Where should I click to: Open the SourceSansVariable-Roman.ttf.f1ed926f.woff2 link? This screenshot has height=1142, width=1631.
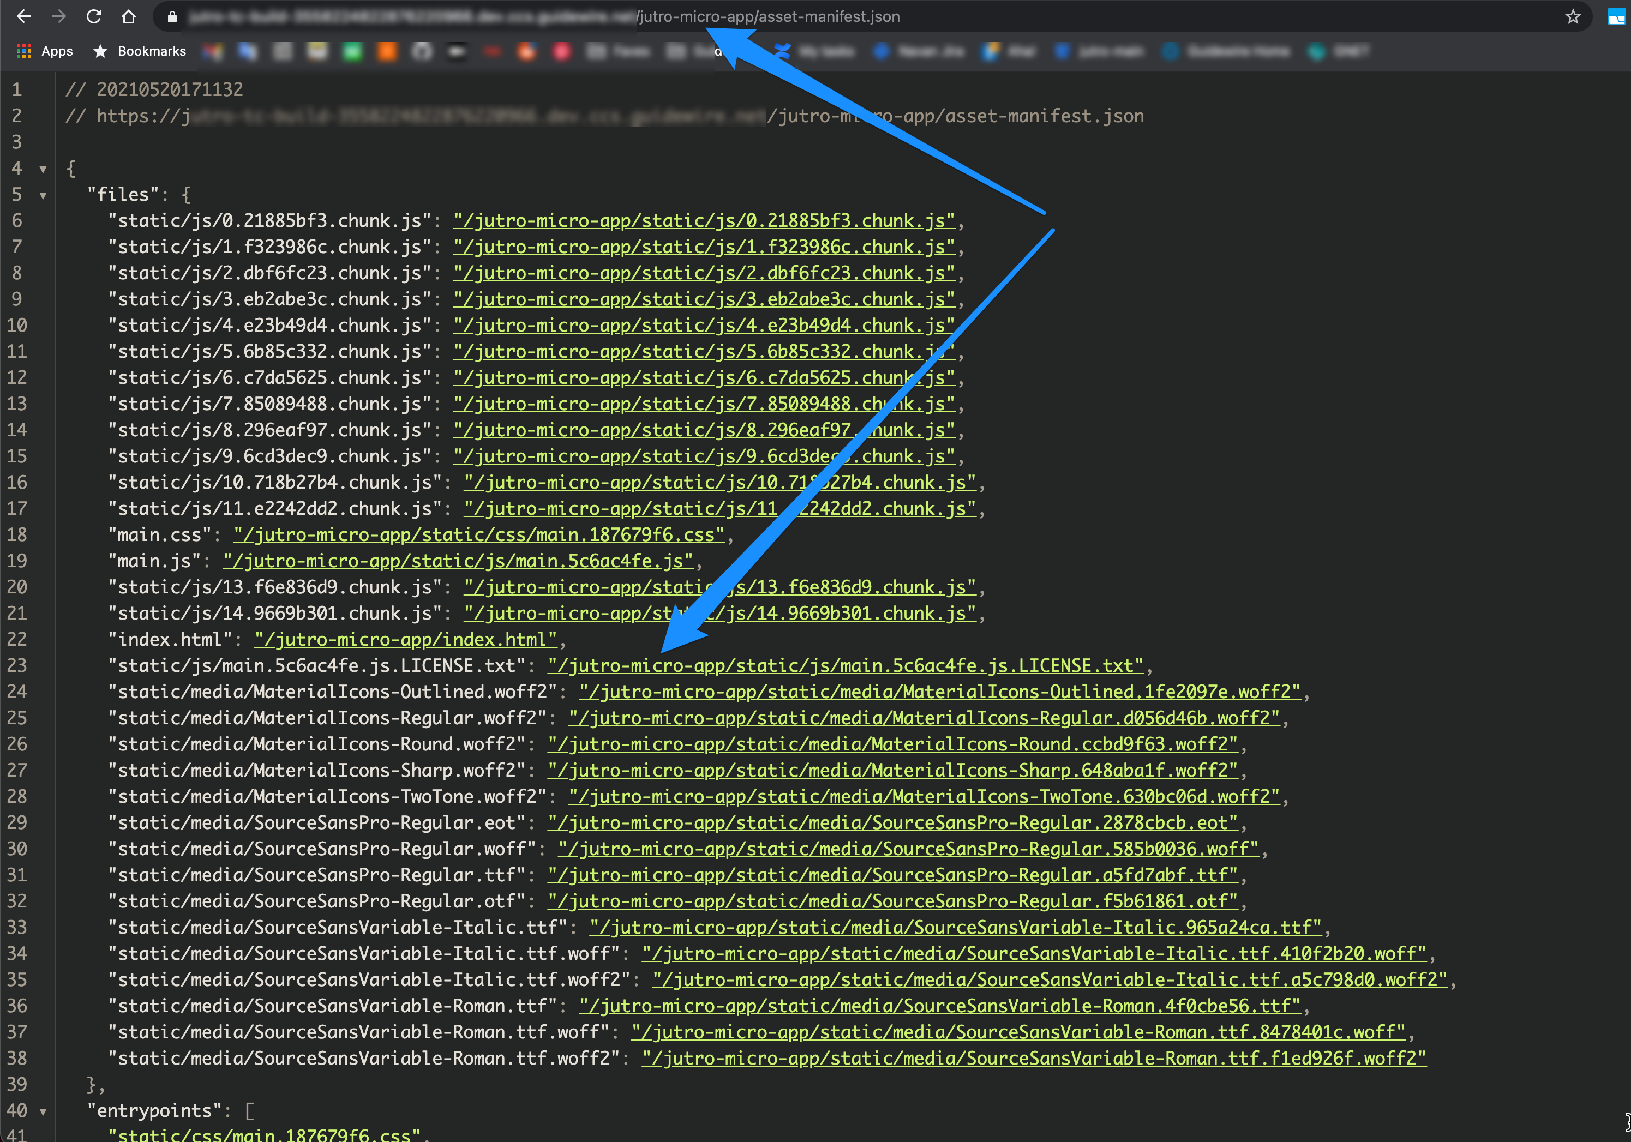coord(1034,1059)
